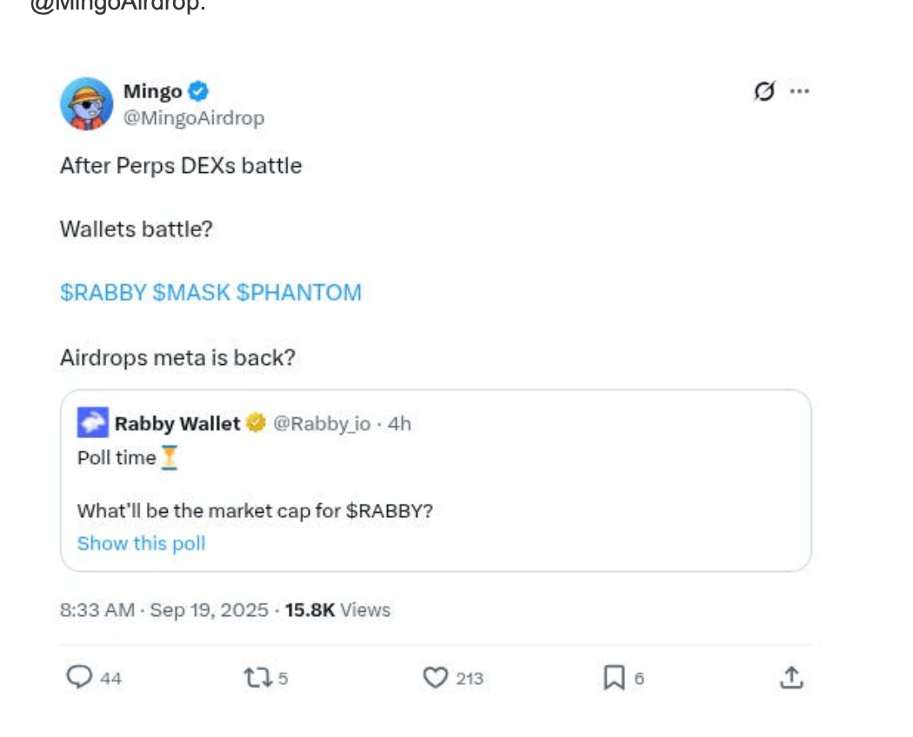This screenshot has width=913, height=737.
Task: Click Rabby Wallet's gold verified badge
Action: point(255,423)
